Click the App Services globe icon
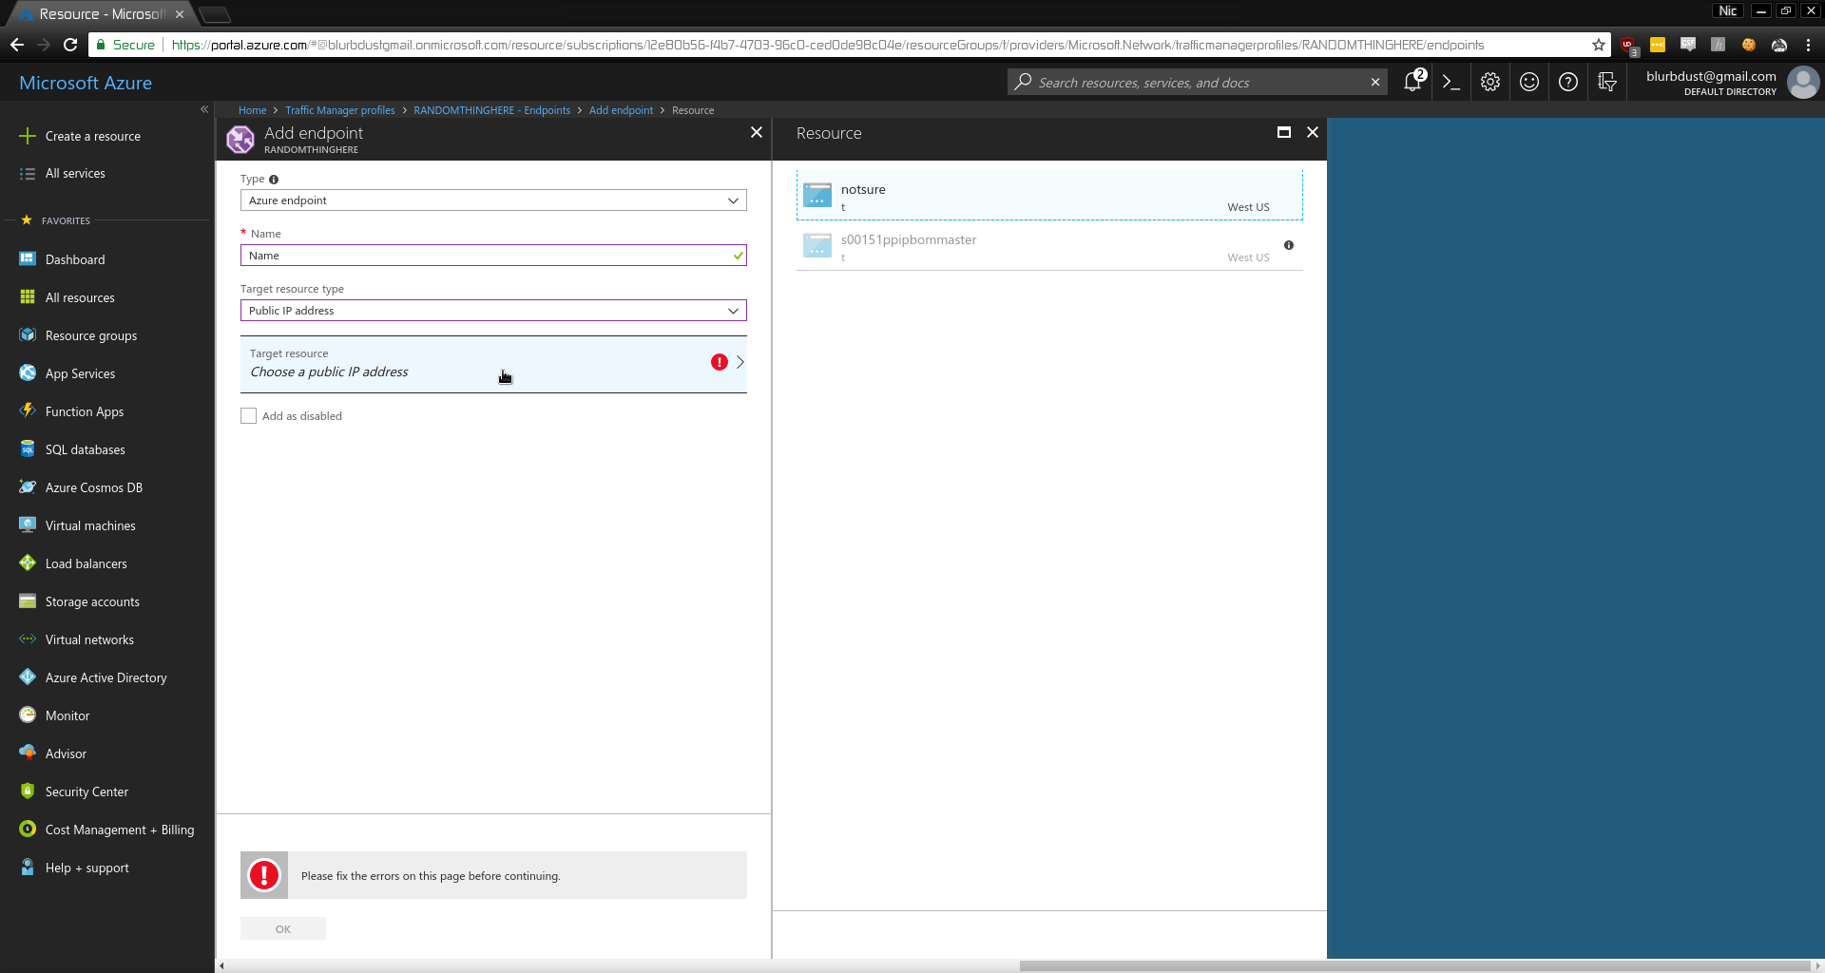This screenshot has width=1825, height=973. [x=28, y=373]
